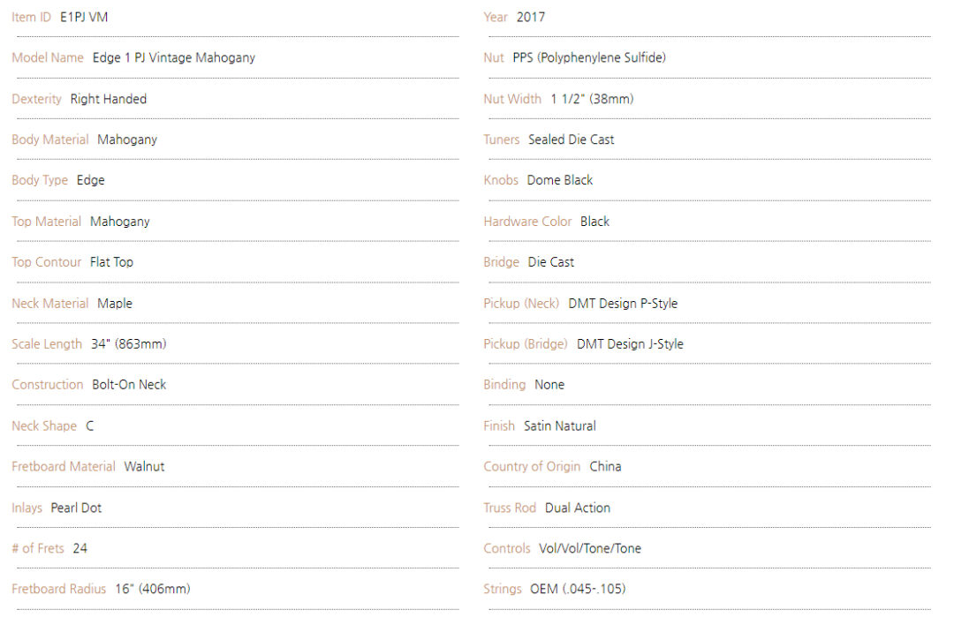Click the 'Body Material' label
Viewport: 954px width, 640px height.
pos(49,139)
